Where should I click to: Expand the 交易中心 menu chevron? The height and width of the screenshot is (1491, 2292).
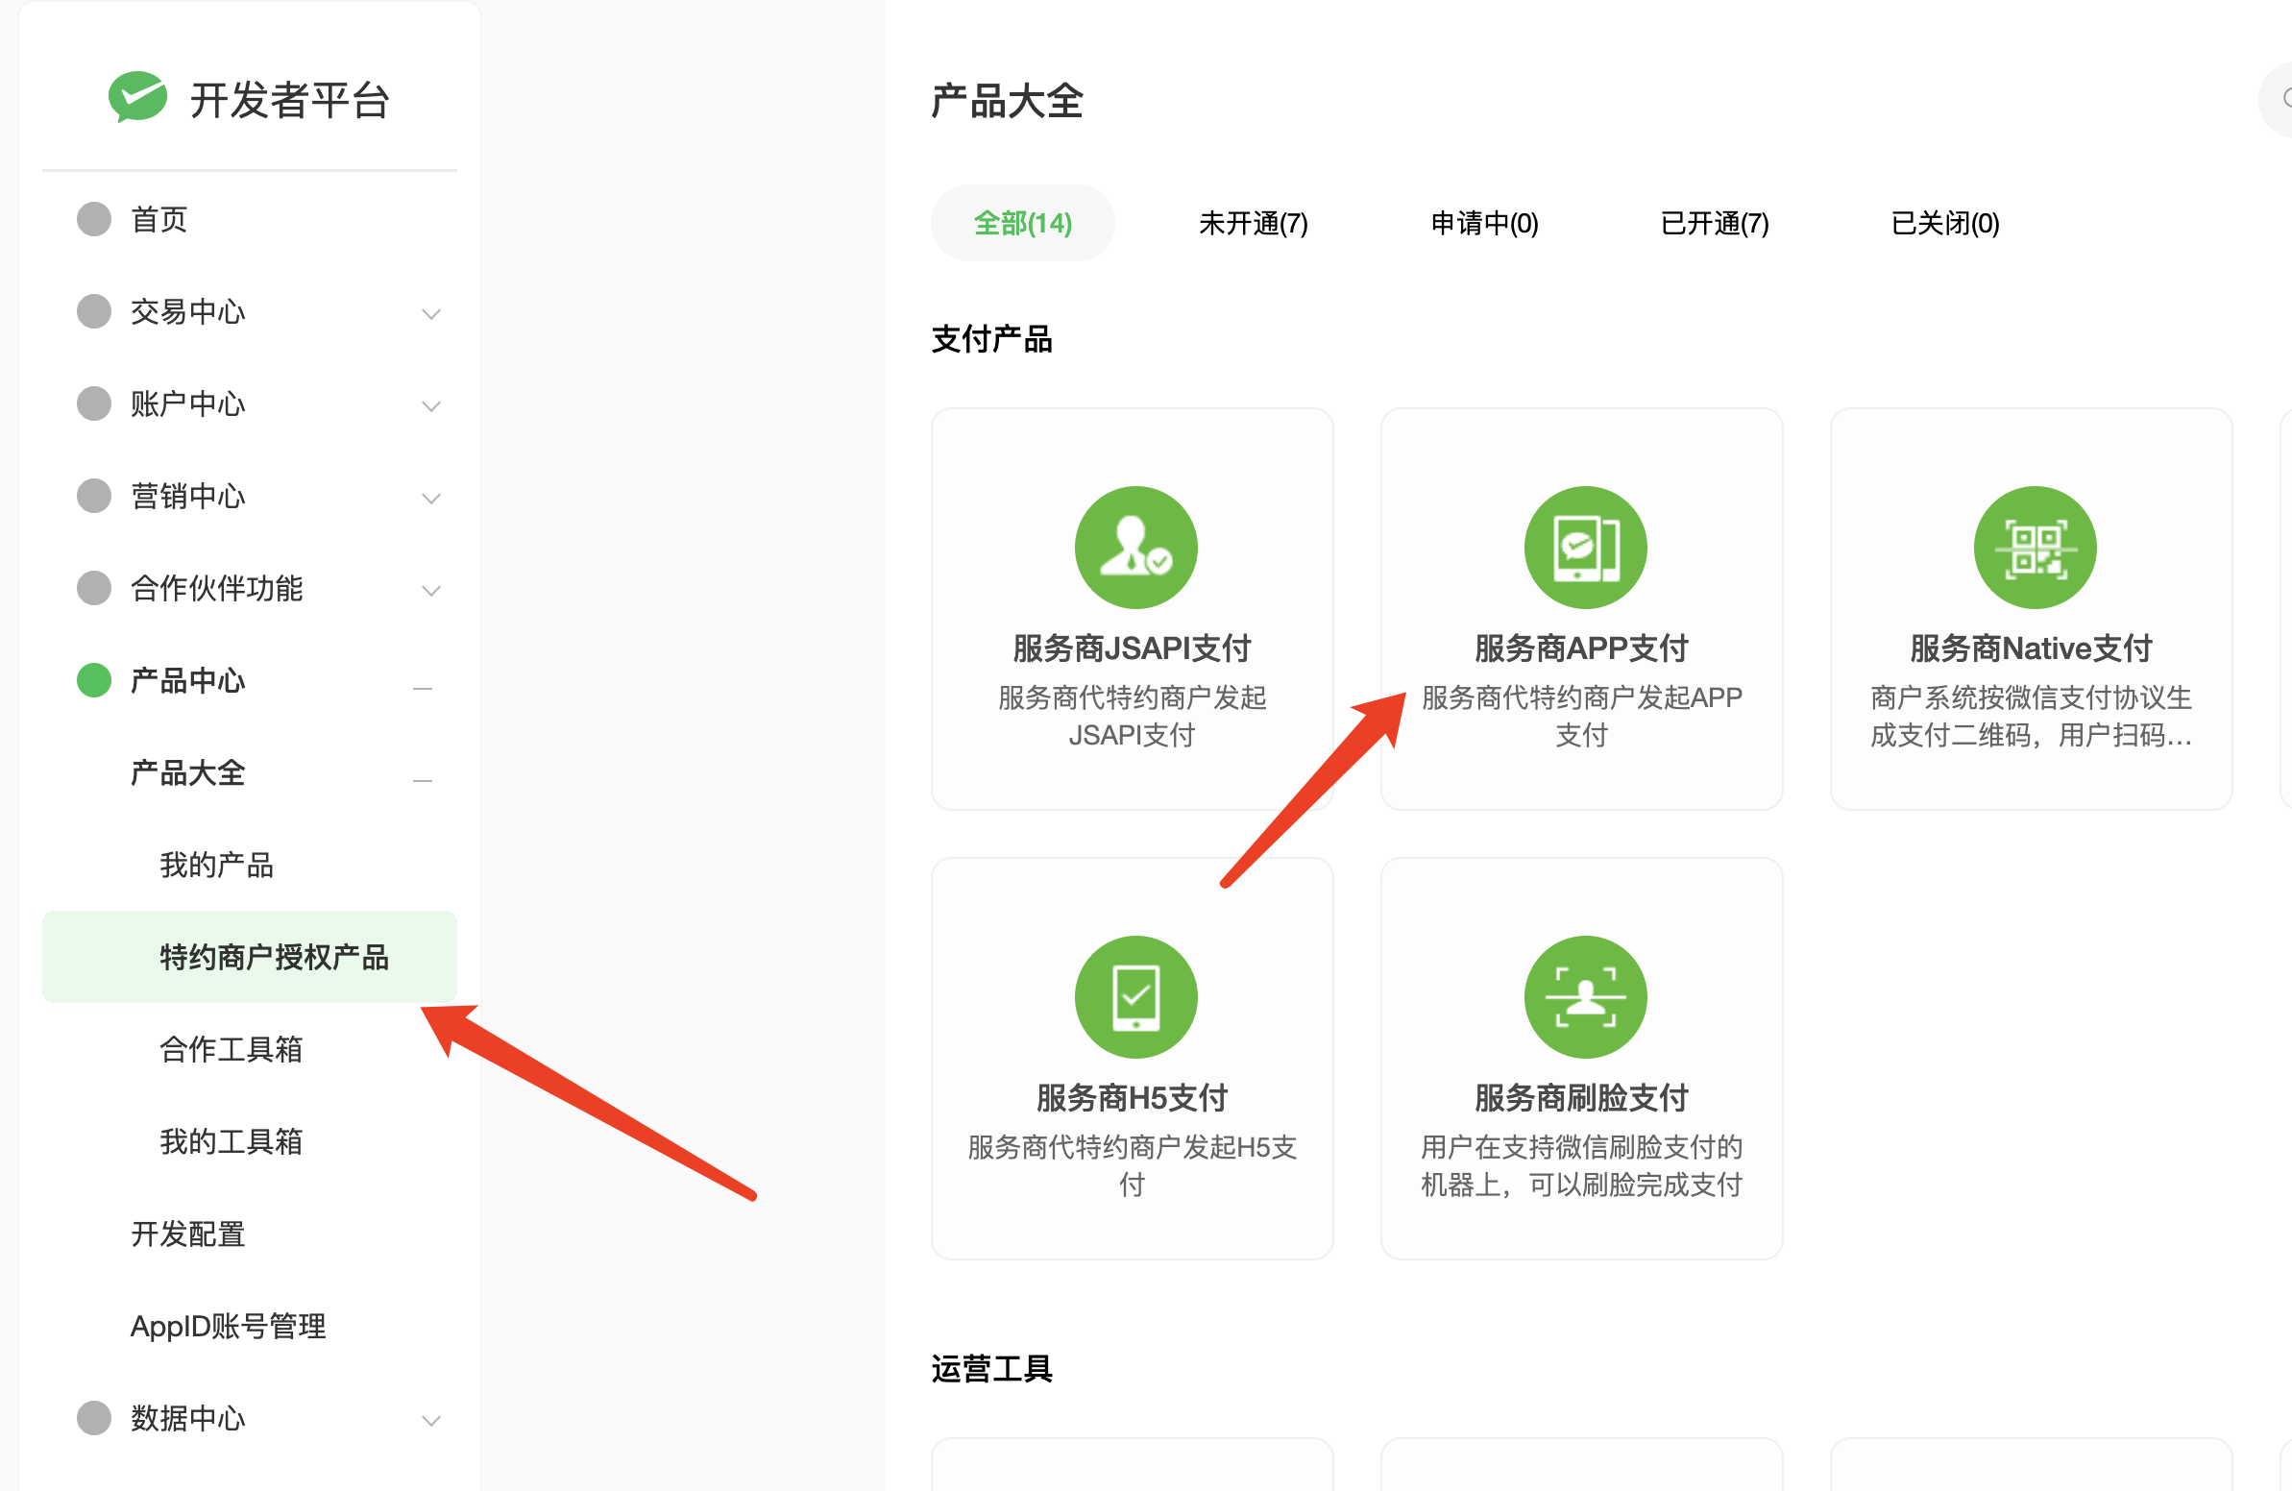coord(430,313)
